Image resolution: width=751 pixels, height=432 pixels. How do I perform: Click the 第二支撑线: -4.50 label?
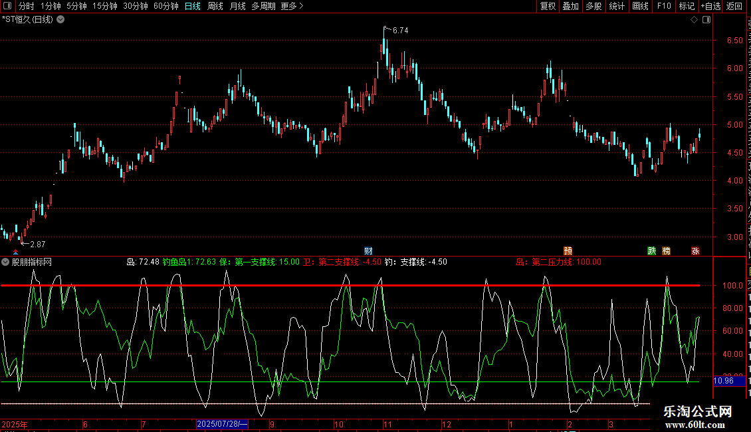pos(350,262)
